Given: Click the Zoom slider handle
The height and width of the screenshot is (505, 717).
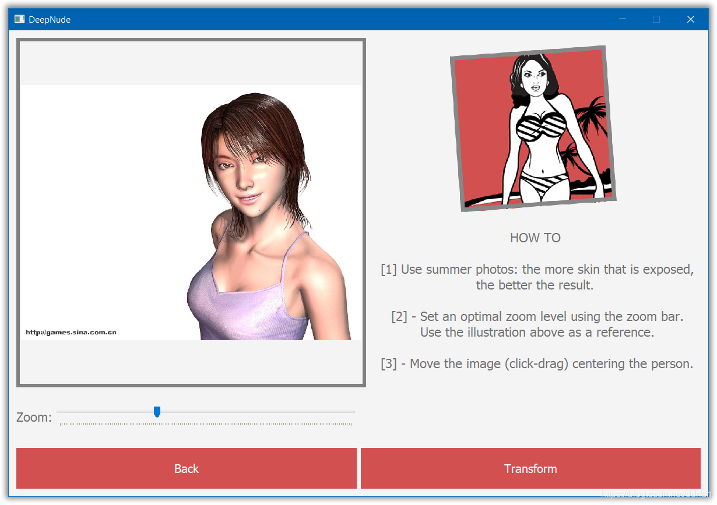Looking at the screenshot, I should 157,412.
